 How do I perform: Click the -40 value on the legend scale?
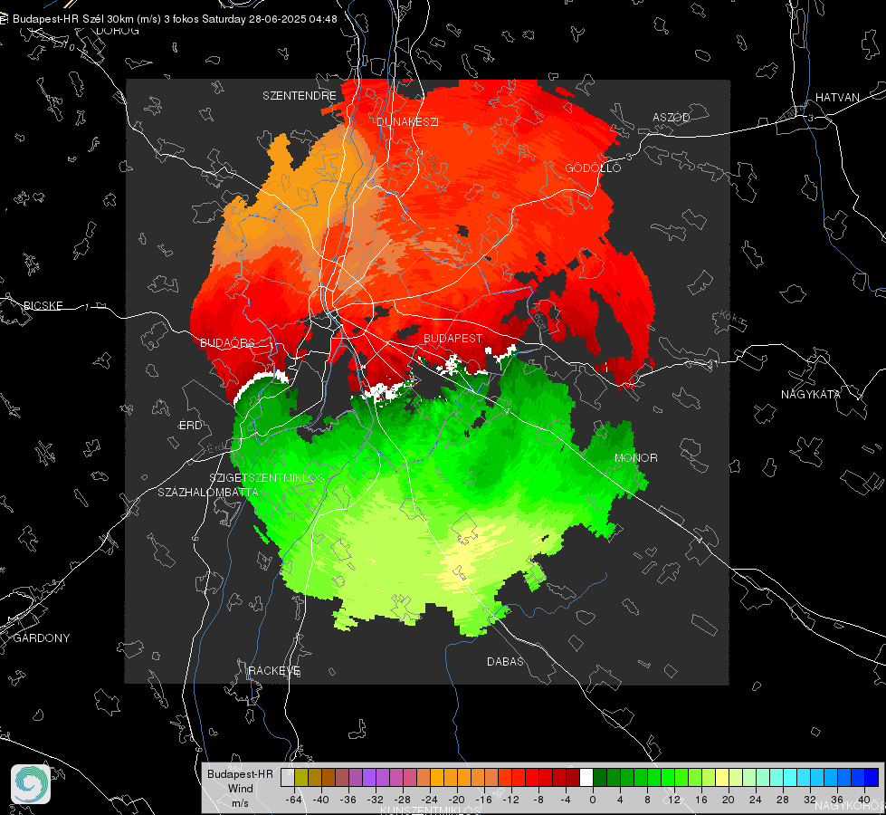[x=321, y=800]
